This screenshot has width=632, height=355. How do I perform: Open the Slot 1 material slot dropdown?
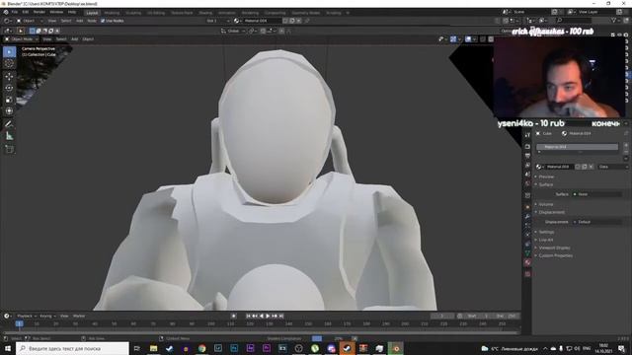point(217,21)
